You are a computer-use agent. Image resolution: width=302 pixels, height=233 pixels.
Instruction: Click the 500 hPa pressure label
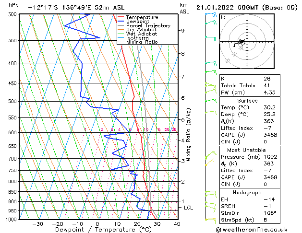13,101
